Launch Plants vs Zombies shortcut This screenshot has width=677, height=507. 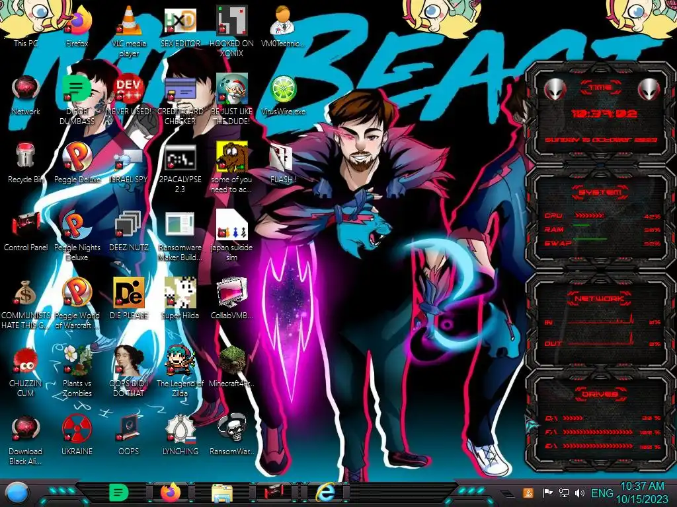click(77, 372)
